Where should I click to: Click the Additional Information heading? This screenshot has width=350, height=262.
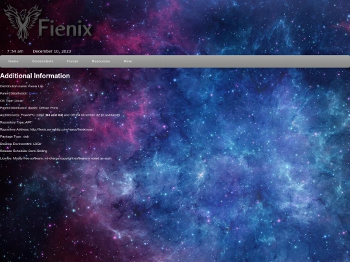coord(35,76)
